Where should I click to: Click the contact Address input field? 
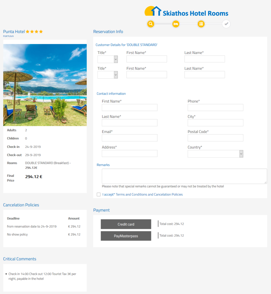click(x=129, y=153)
